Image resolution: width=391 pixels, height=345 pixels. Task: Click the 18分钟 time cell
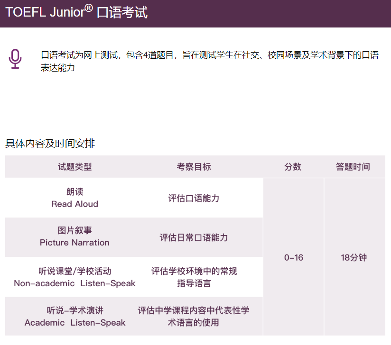(x=354, y=257)
